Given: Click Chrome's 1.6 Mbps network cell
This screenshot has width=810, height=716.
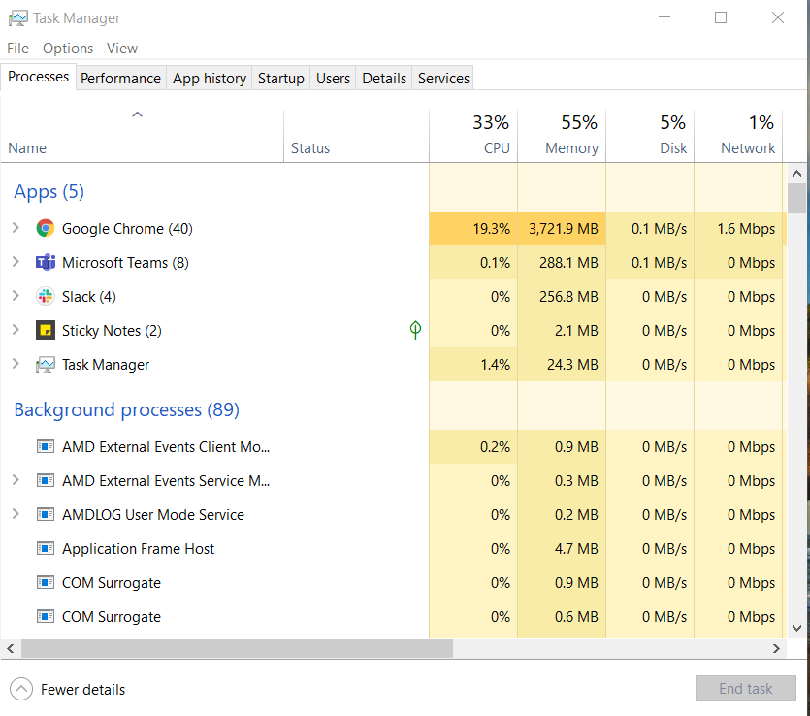Looking at the screenshot, I should click(738, 228).
